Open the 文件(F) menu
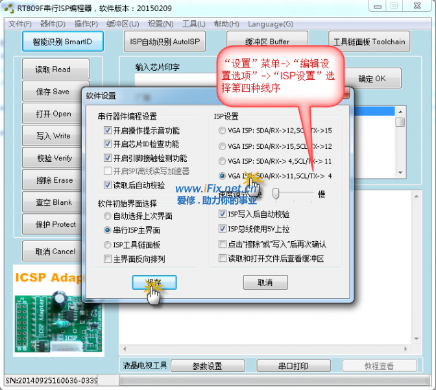 click(x=19, y=24)
